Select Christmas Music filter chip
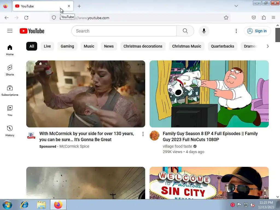 tap(186, 46)
